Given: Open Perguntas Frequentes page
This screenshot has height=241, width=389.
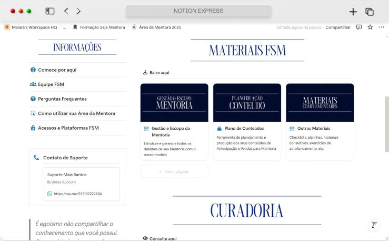Looking at the screenshot, I should [x=62, y=99].
